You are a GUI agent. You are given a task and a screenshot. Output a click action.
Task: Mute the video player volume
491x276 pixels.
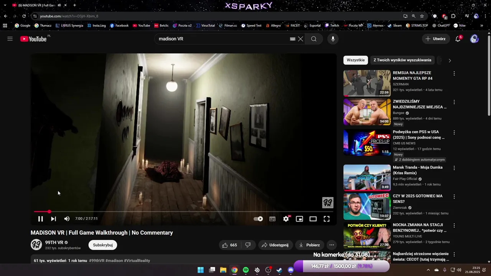tap(67, 219)
